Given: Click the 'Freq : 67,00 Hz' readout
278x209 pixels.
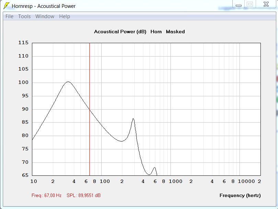Looking at the screenshot, I should tap(46, 195).
